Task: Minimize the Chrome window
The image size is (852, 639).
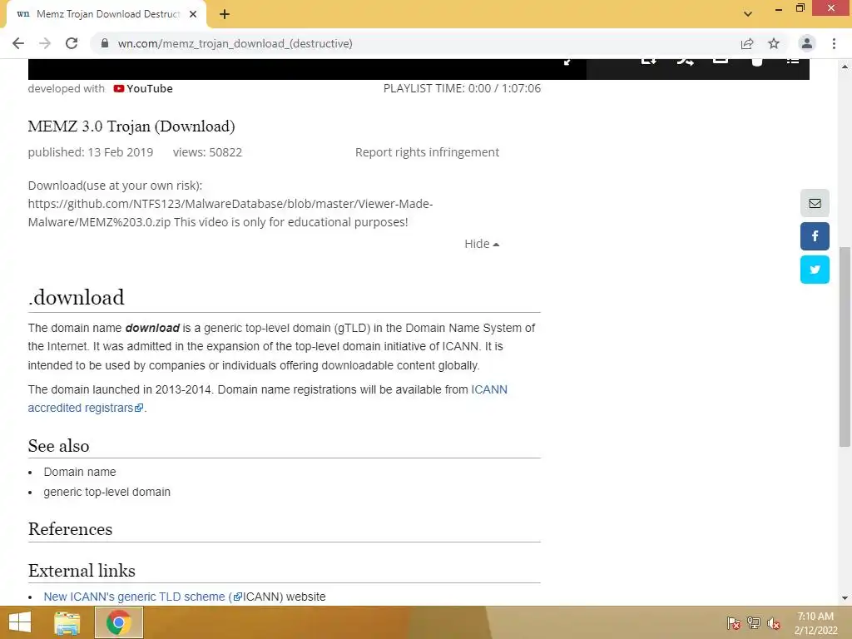Action: tap(779, 8)
